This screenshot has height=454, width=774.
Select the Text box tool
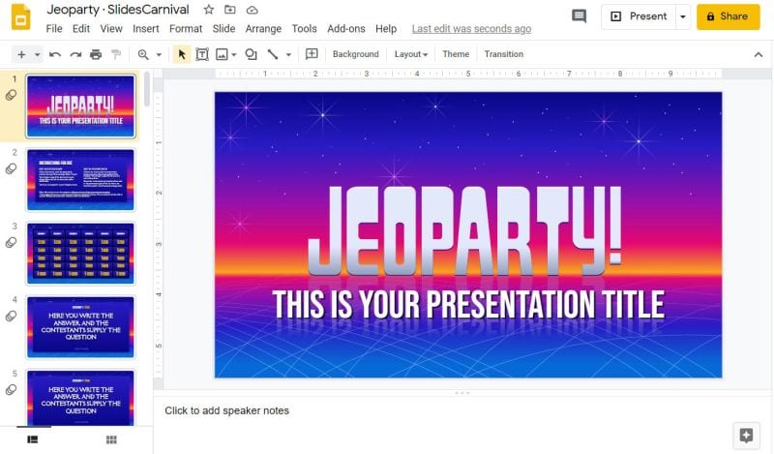click(x=202, y=54)
